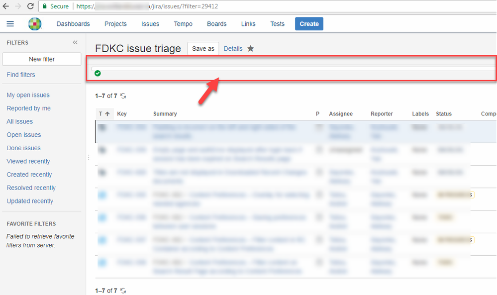This screenshot has height=295, width=497.
Task: Click the Save as button
Action: (x=203, y=48)
